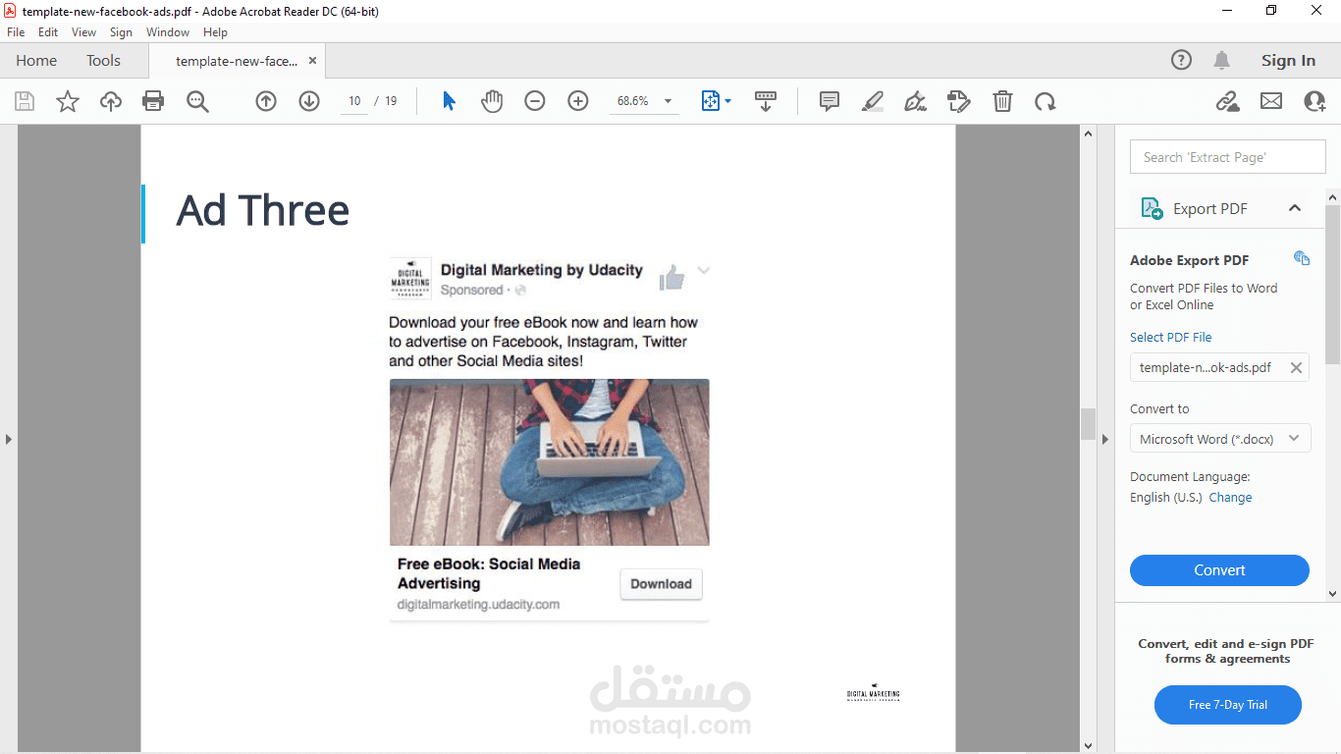Open print dialog via printer icon
The height and width of the screenshot is (754, 1341).
coord(153,101)
